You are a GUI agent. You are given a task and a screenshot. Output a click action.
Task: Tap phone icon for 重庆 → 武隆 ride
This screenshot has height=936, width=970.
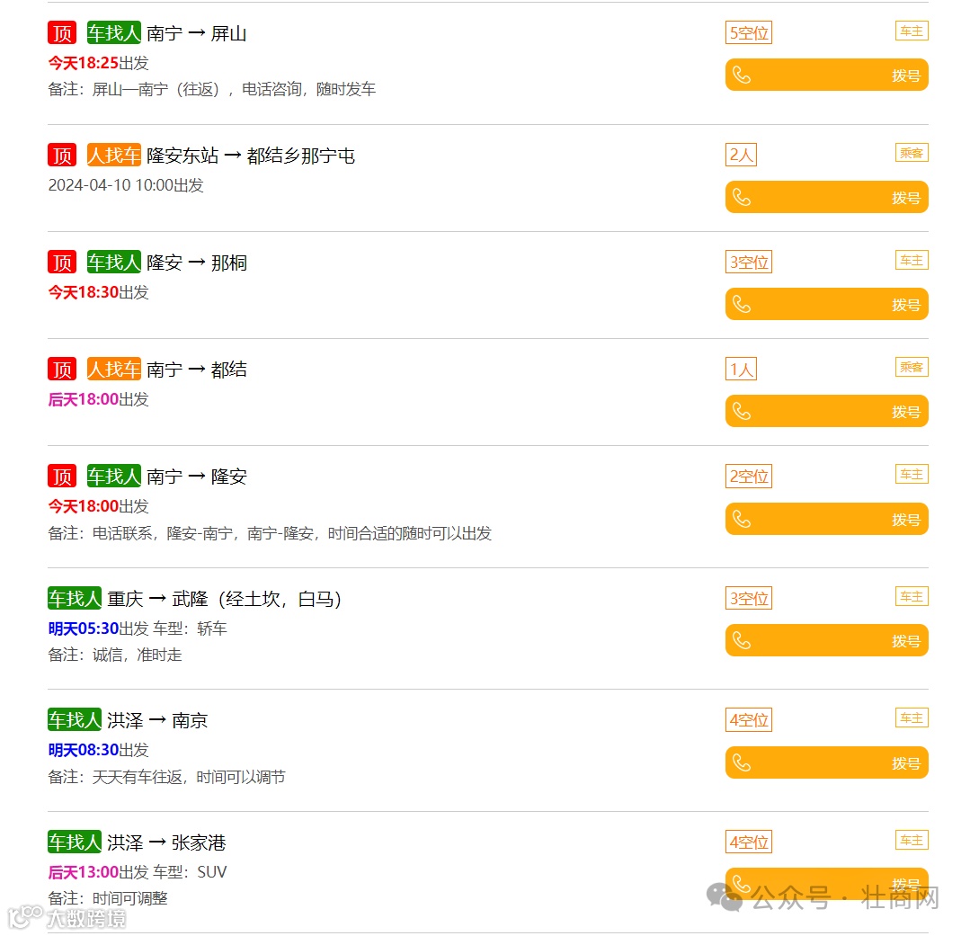(742, 640)
